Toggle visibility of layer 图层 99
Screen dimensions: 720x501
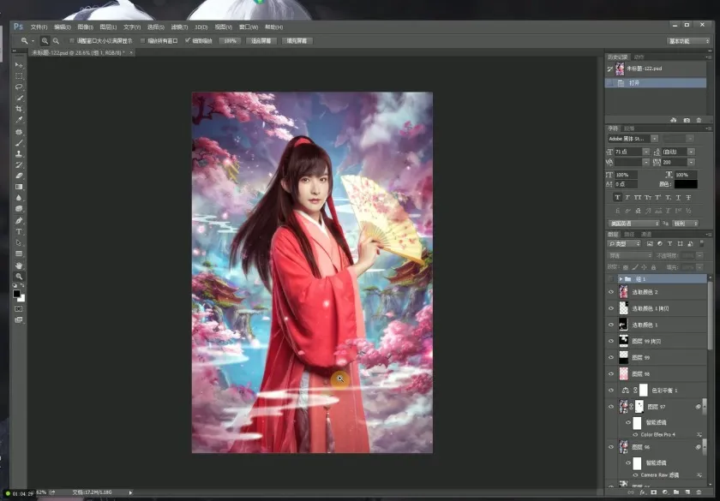click(611, 357)
